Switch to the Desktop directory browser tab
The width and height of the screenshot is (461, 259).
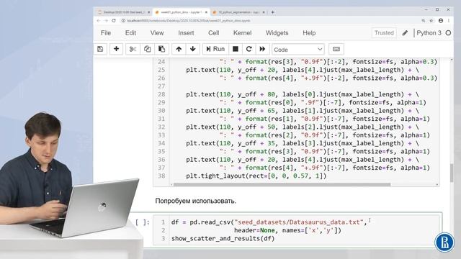123,12
